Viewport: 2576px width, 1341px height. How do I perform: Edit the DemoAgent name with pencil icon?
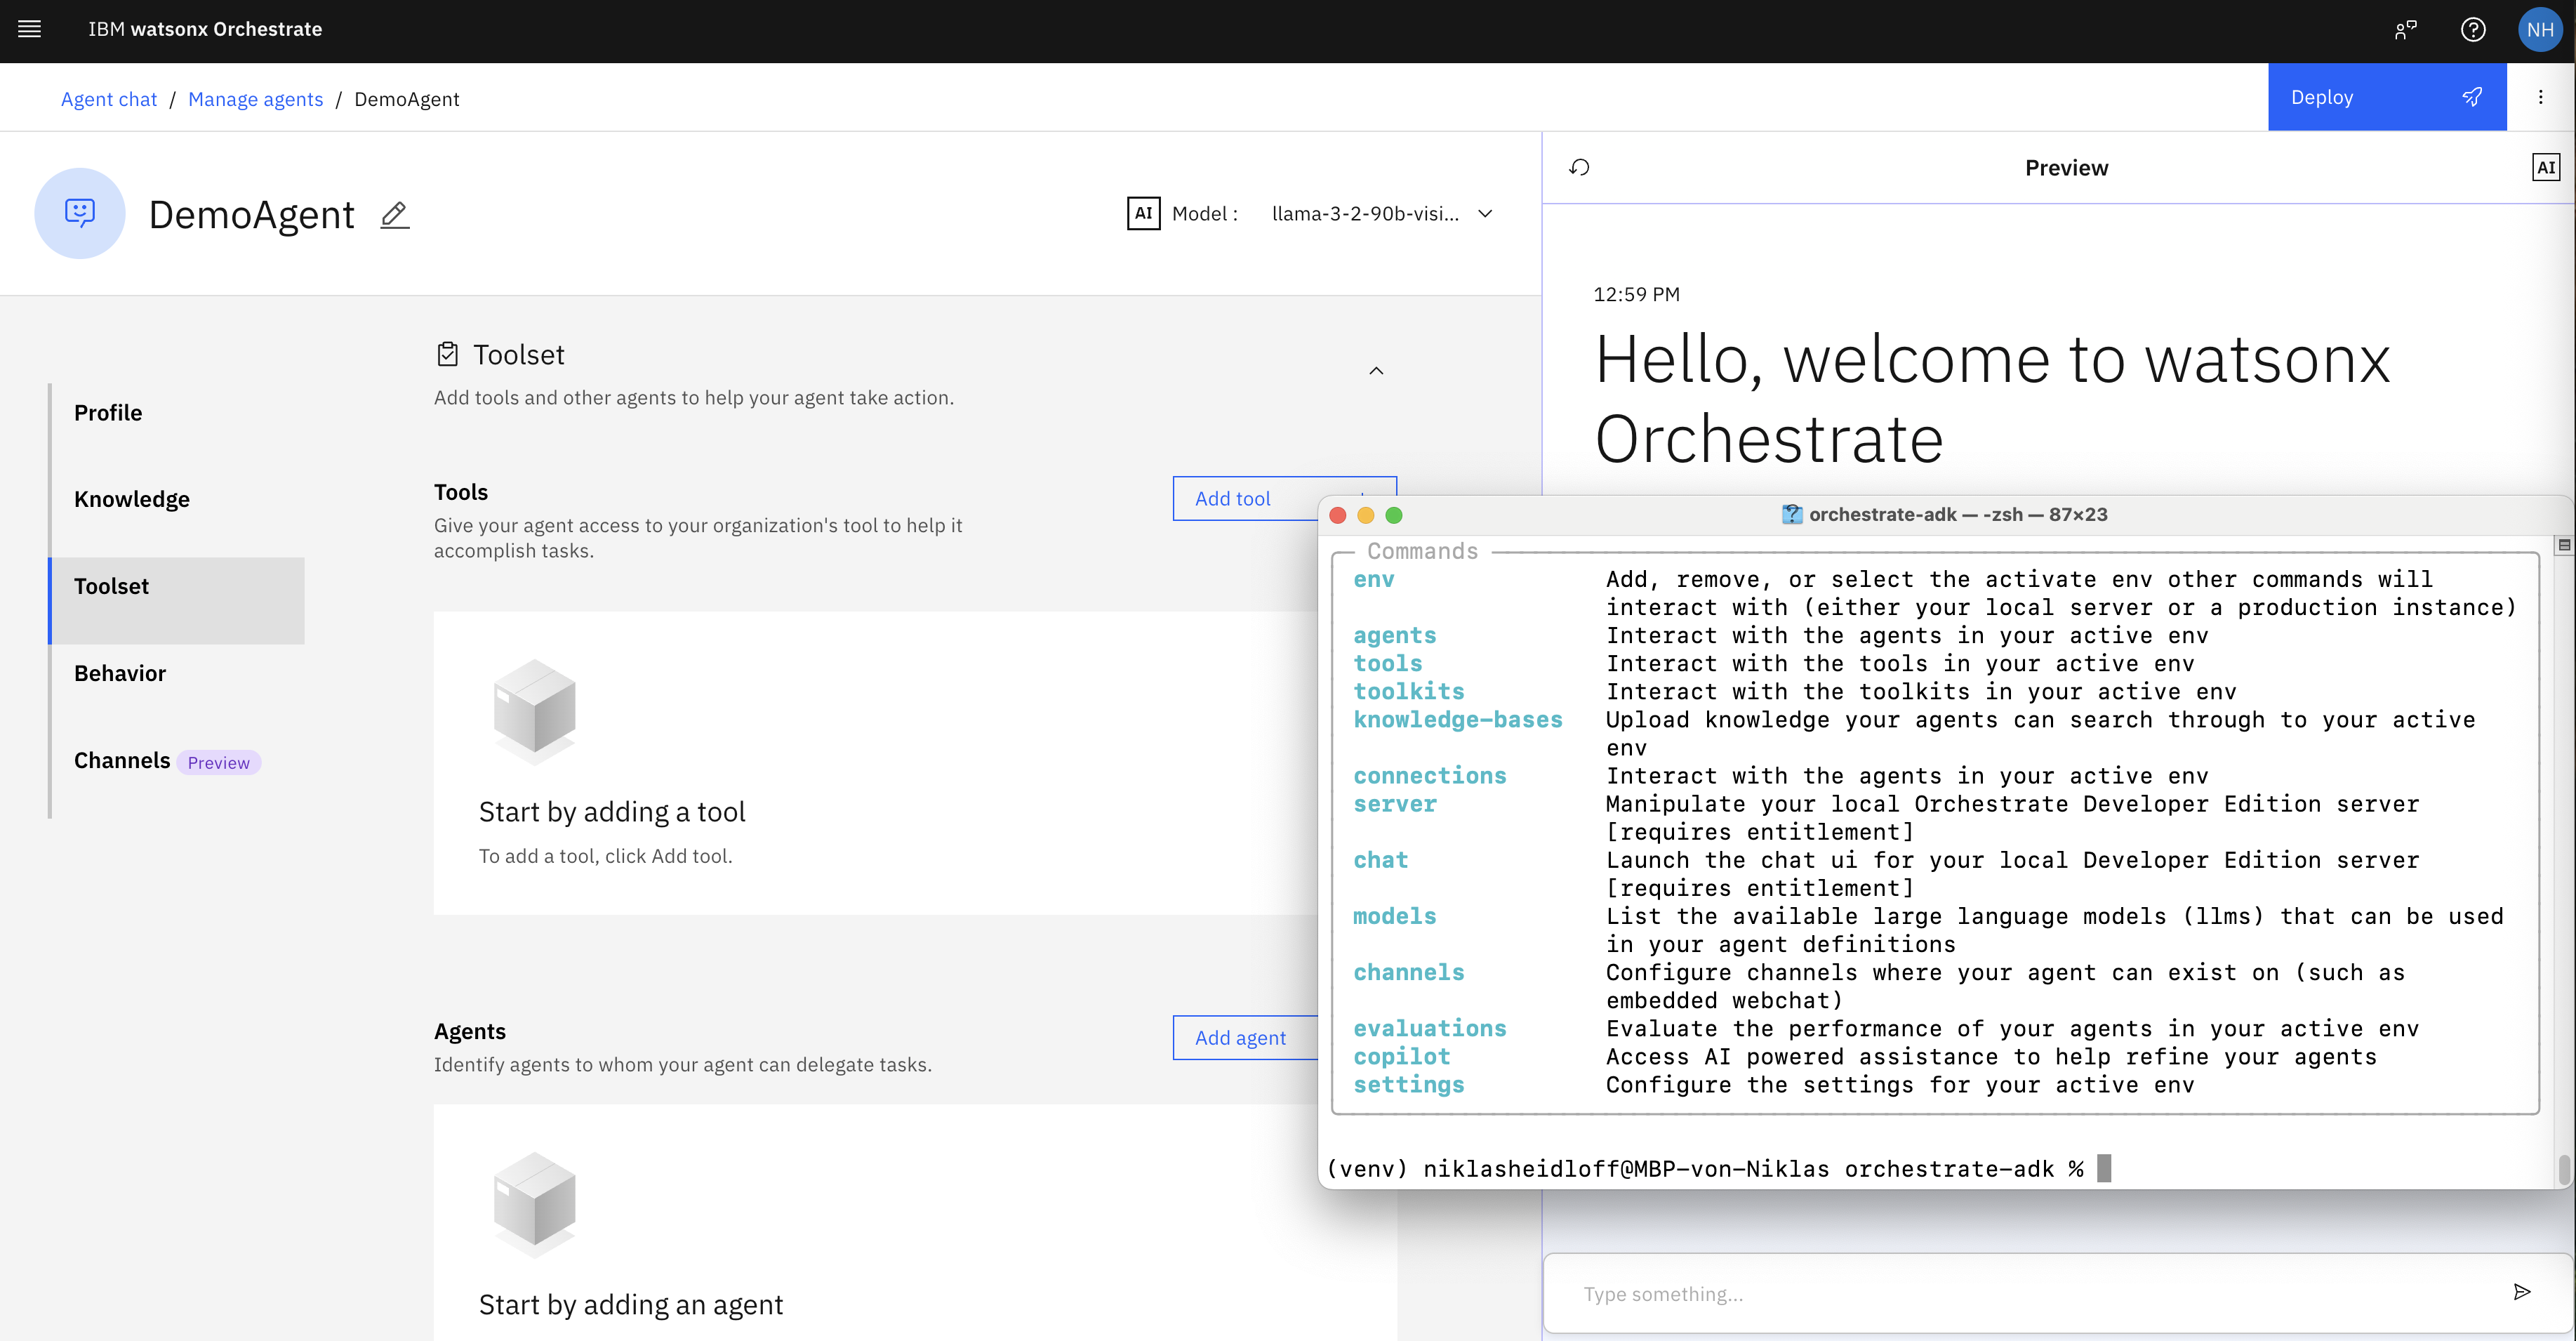[x=395, y=215]
